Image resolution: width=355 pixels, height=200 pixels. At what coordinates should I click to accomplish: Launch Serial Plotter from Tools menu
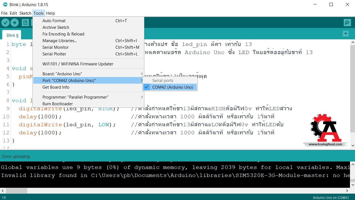coord(88,54)
